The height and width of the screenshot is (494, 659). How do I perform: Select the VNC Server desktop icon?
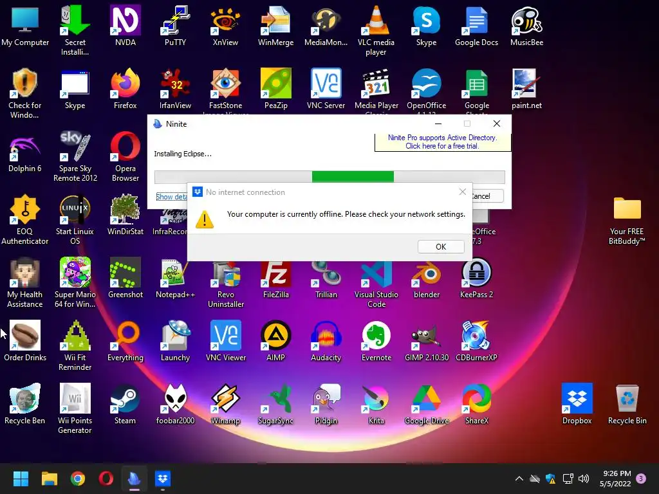(326, 89)
